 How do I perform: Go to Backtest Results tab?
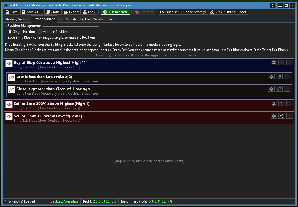pyautogui.click(x=91, y=19)
